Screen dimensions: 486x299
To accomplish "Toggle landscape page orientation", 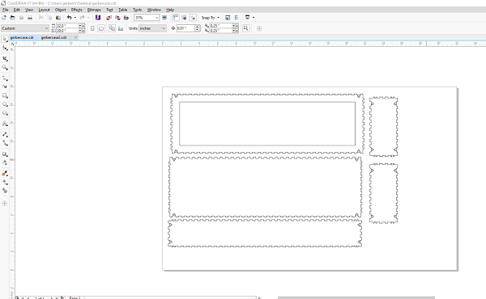I will click(101, 28).
